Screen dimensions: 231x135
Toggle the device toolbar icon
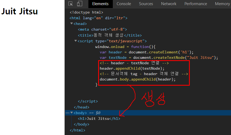coord(79,4)
